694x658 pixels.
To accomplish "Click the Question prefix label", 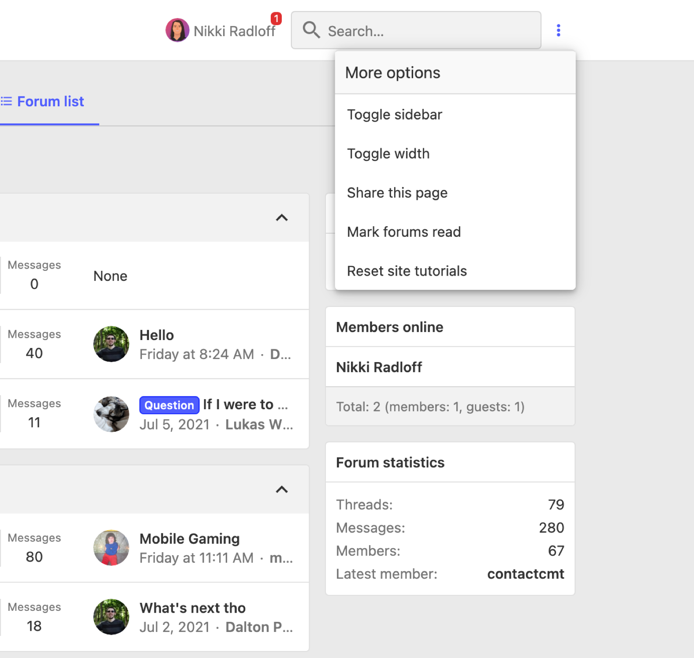I will 169,405.
